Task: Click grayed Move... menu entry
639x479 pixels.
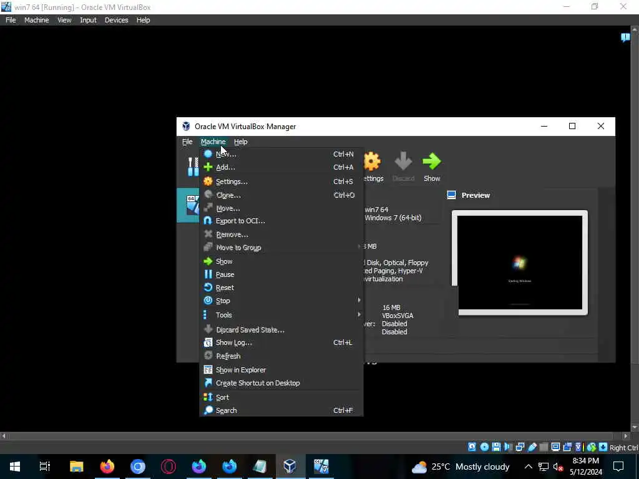Action: [x=281, y=208]
